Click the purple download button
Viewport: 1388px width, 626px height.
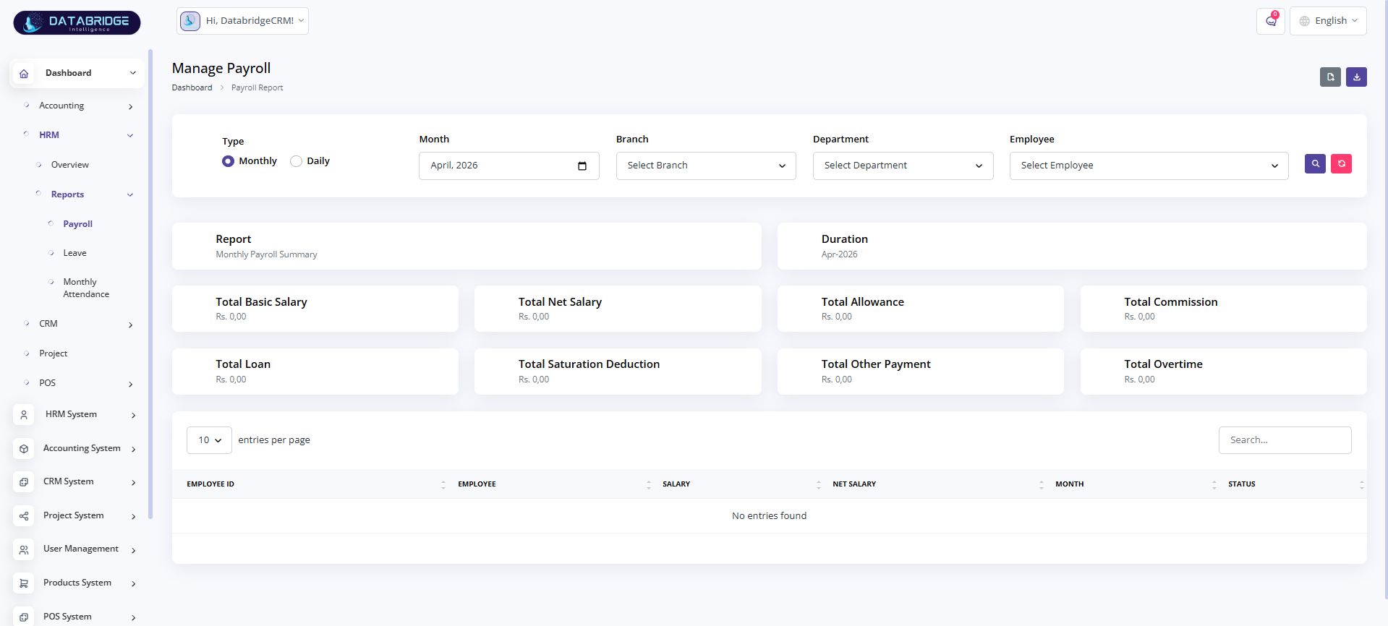pyautogui.click(x=1356, y=77)
